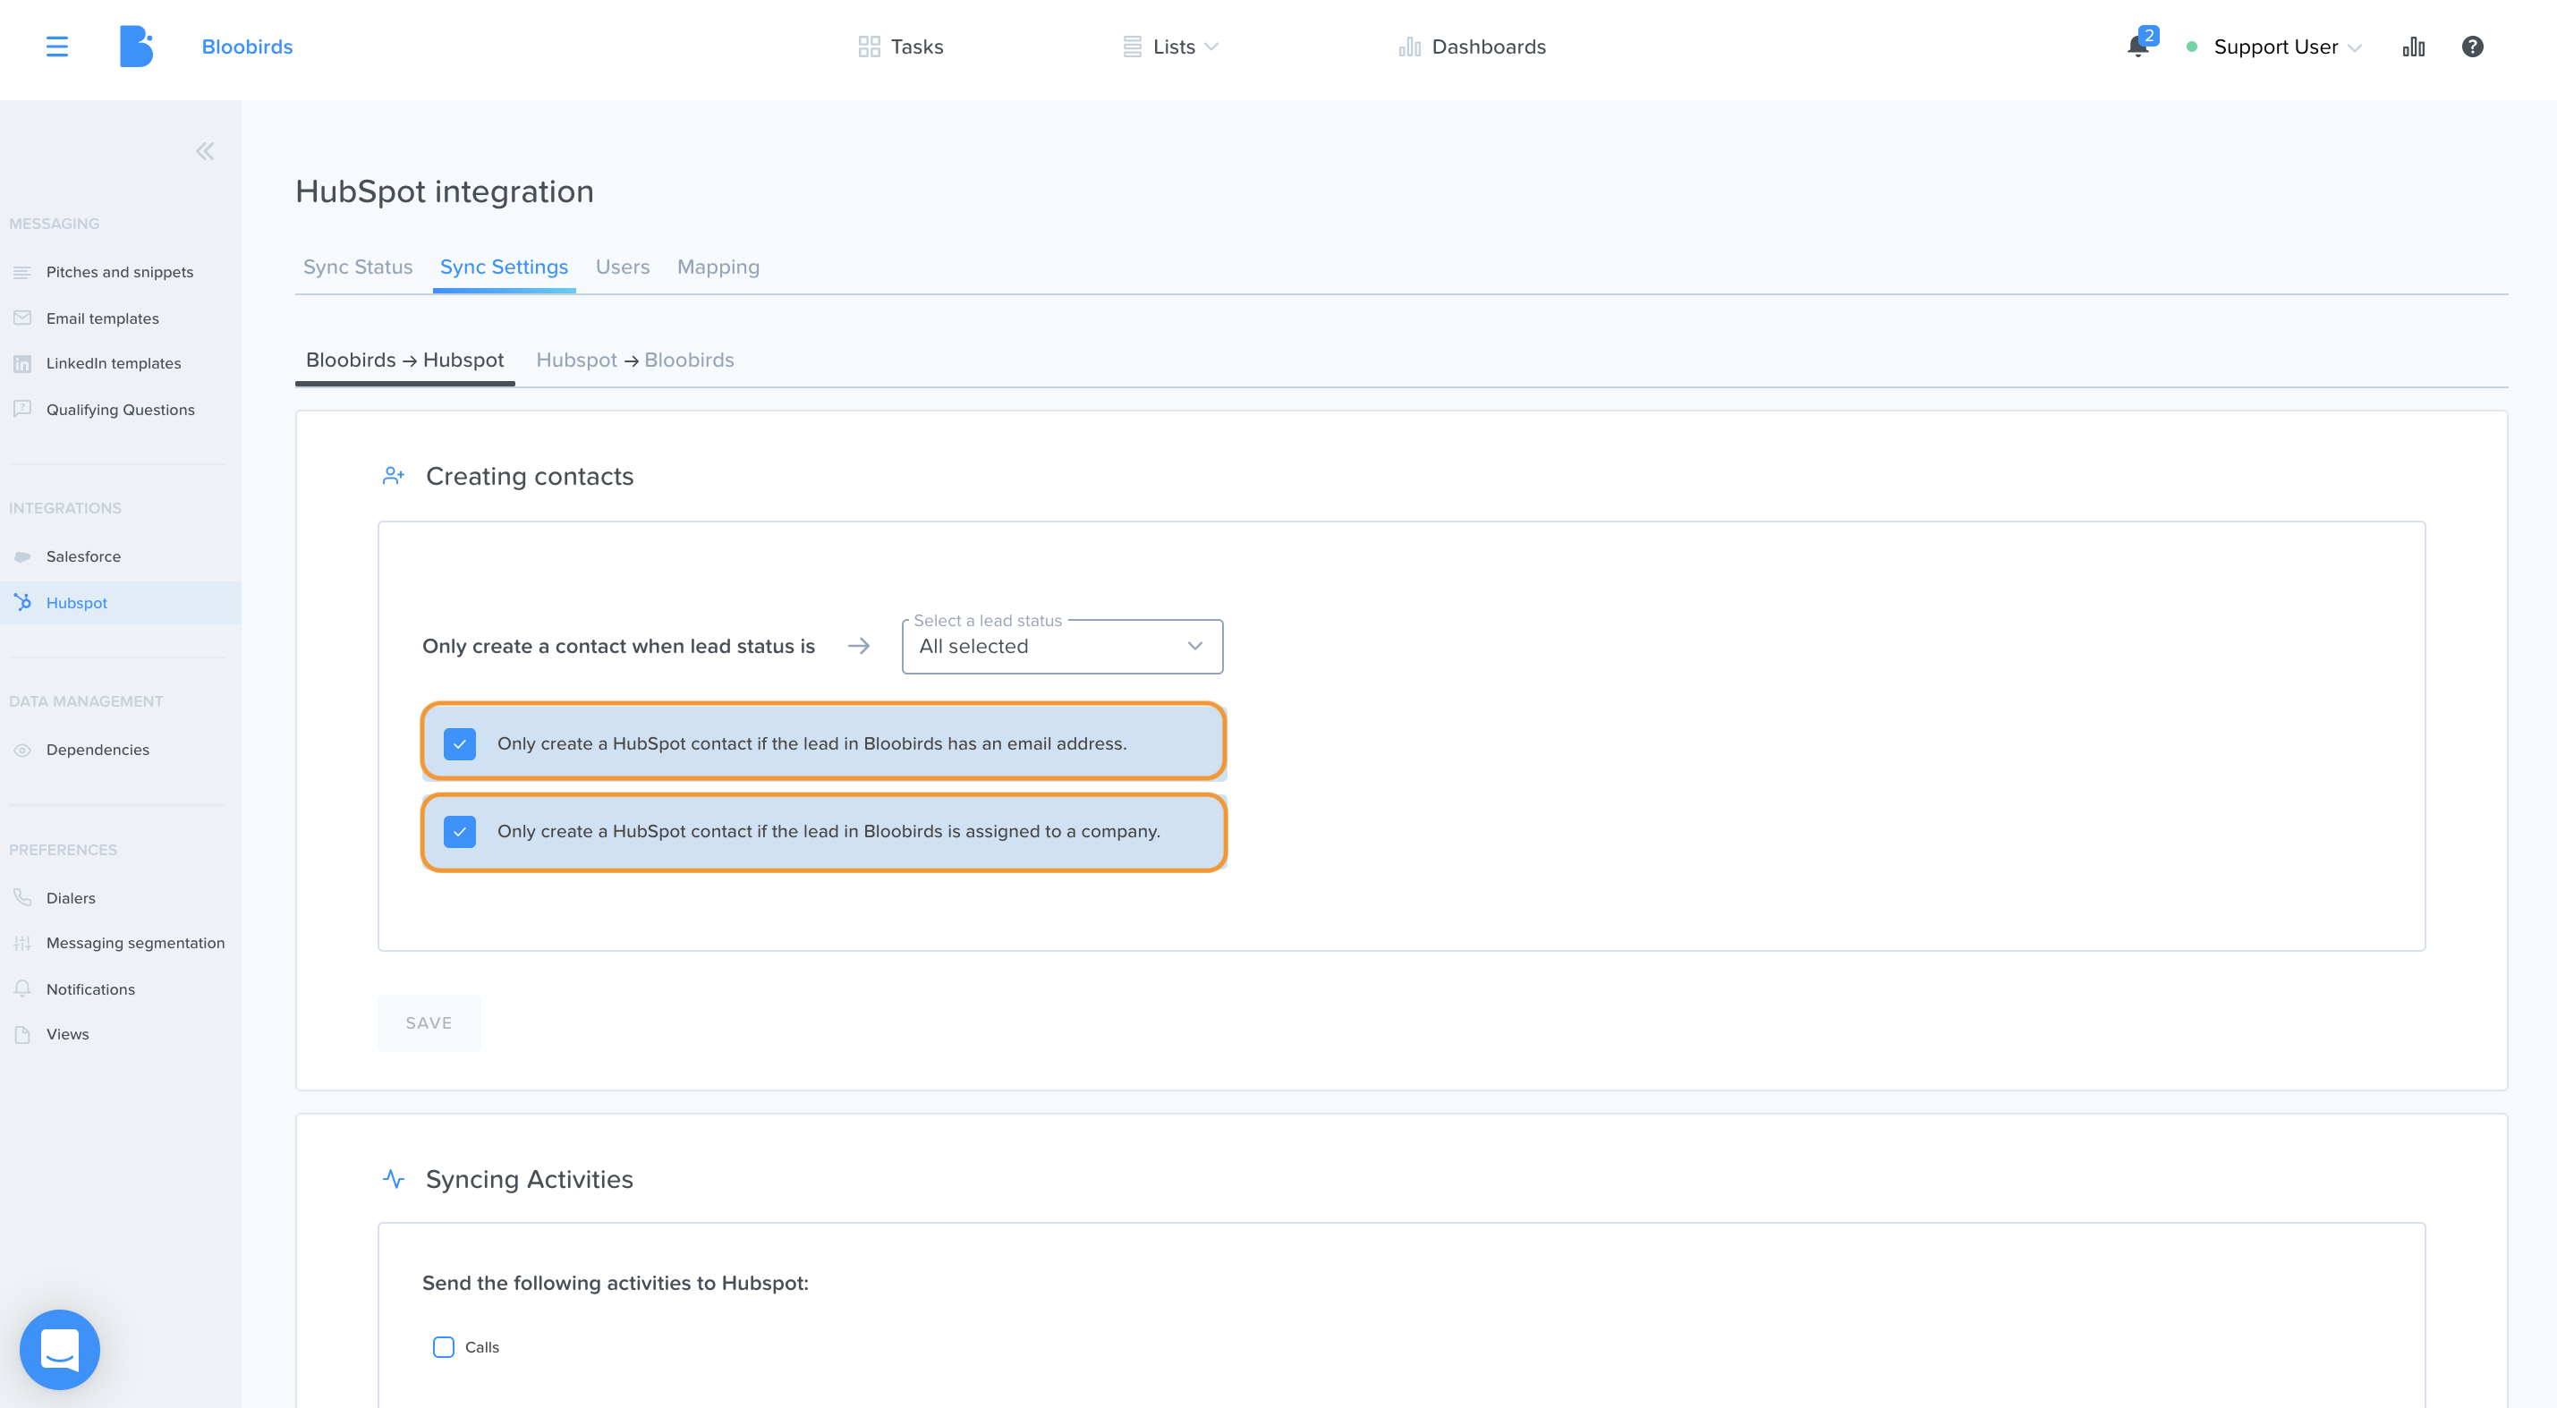Click the Dialers phone icon
The width and height of the screenshot is (2557, 1408).
pyautogui.click(x=21, y=897)
